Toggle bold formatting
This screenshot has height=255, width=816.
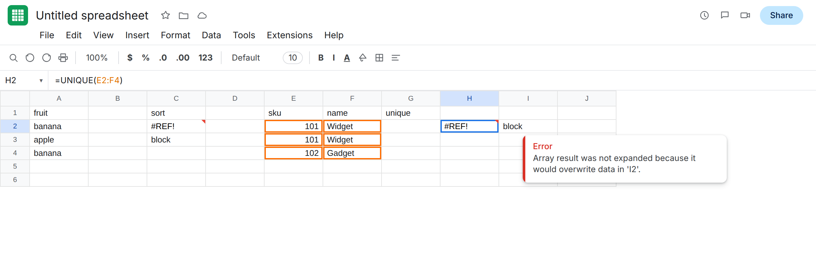(x=321, y=58)
